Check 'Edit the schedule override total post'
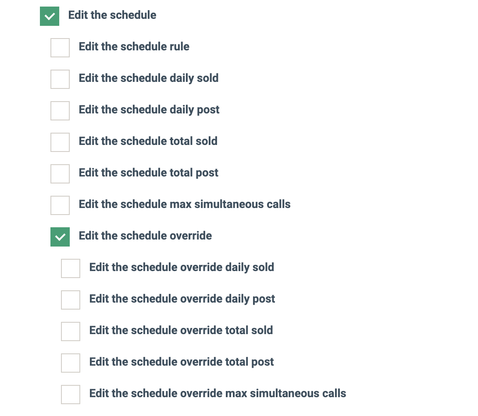This screenshot has height=416, width=478. [71, 363]
